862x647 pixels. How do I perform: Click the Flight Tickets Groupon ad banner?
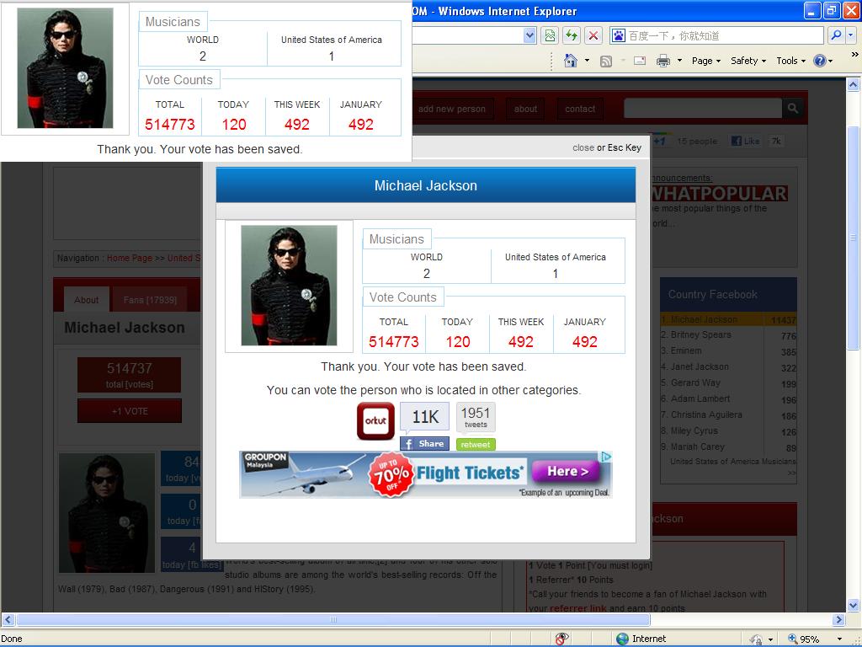(425, 474)
